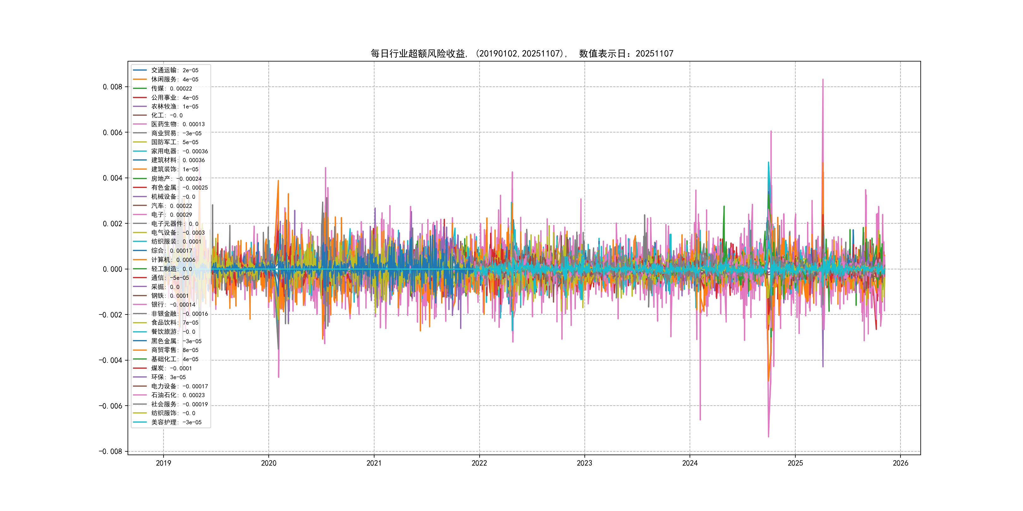Click the 有色金属 red legend line
Screen dimensions: 1023x511
pos(140,188)
